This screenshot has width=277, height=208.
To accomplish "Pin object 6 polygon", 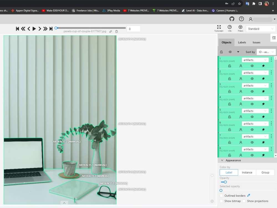I will [x=263, y=130].
